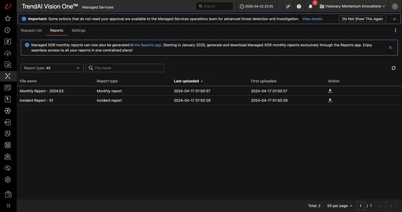Open the cloud sidebar icon
Viewport: 402px width, 212px height.
(8, 168)
